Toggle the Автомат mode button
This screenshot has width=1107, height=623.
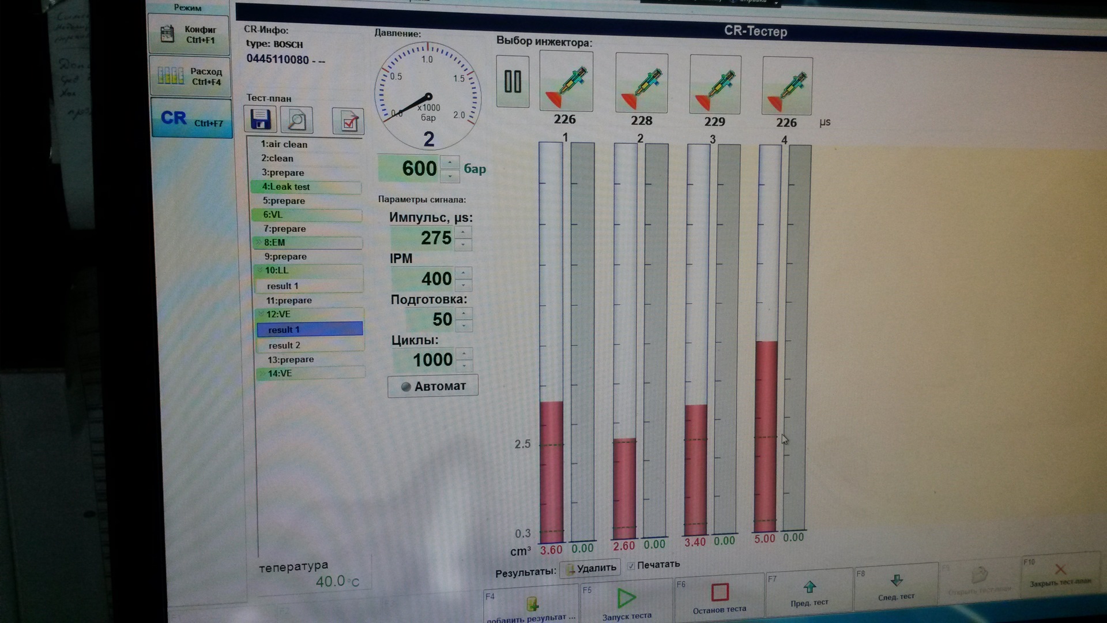click(432, 386)
